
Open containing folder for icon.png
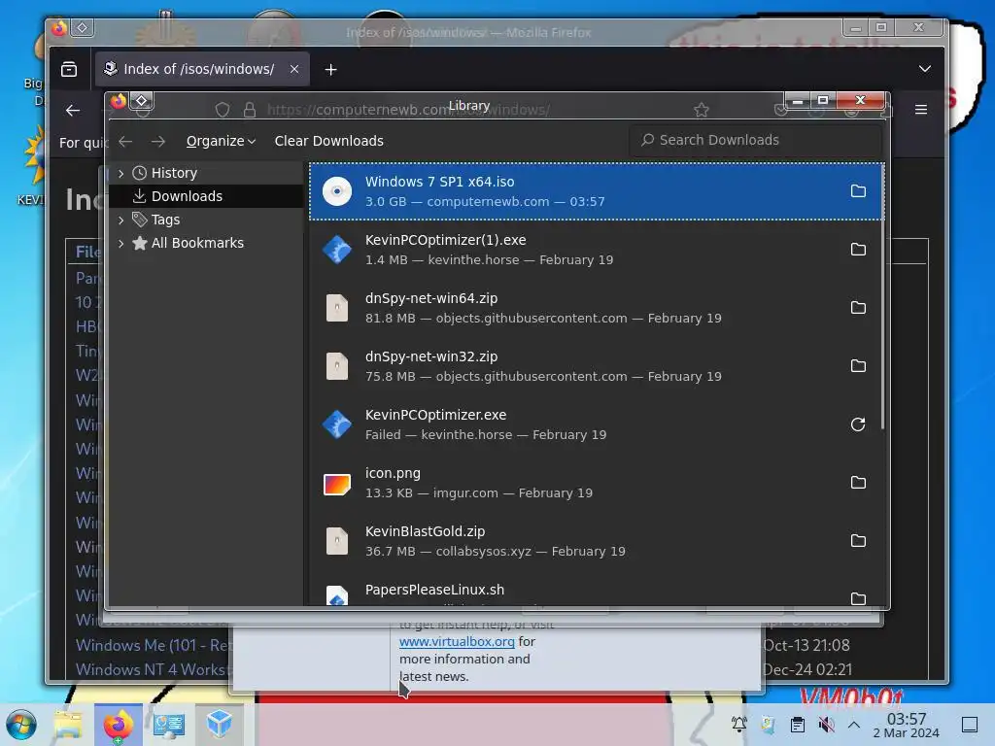(x=858, y=483)
